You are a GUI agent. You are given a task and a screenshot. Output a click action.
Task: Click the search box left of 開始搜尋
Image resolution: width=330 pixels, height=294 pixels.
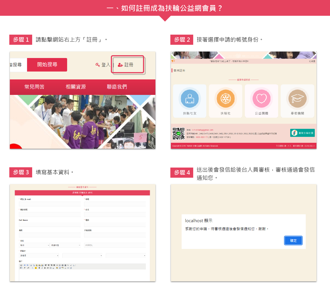18,65
